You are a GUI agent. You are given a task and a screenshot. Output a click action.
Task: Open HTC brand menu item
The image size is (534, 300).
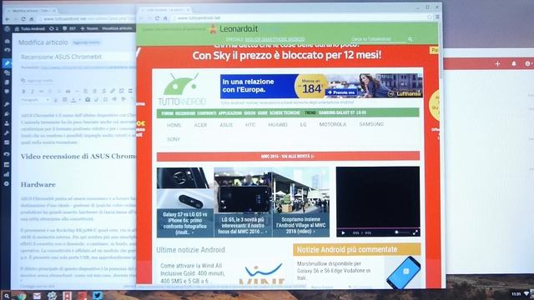click(x=250, y=125)
